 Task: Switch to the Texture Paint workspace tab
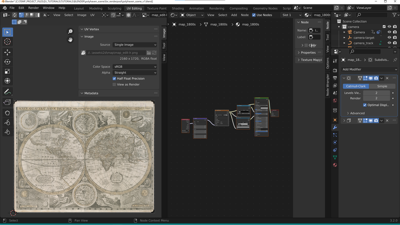pos(157,8)
